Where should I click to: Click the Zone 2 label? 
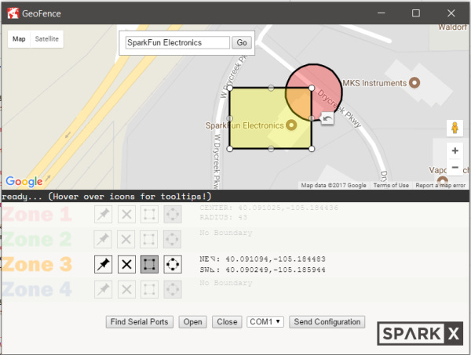(x=37, y=239)
